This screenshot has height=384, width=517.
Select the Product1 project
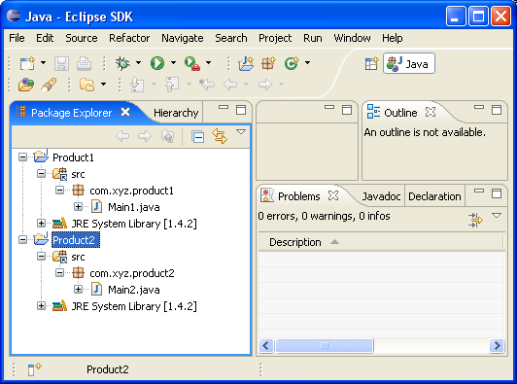[73, 157]
